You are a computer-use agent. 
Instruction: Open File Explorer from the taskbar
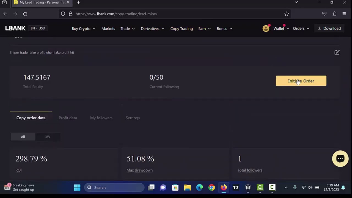tap(187, 188)
